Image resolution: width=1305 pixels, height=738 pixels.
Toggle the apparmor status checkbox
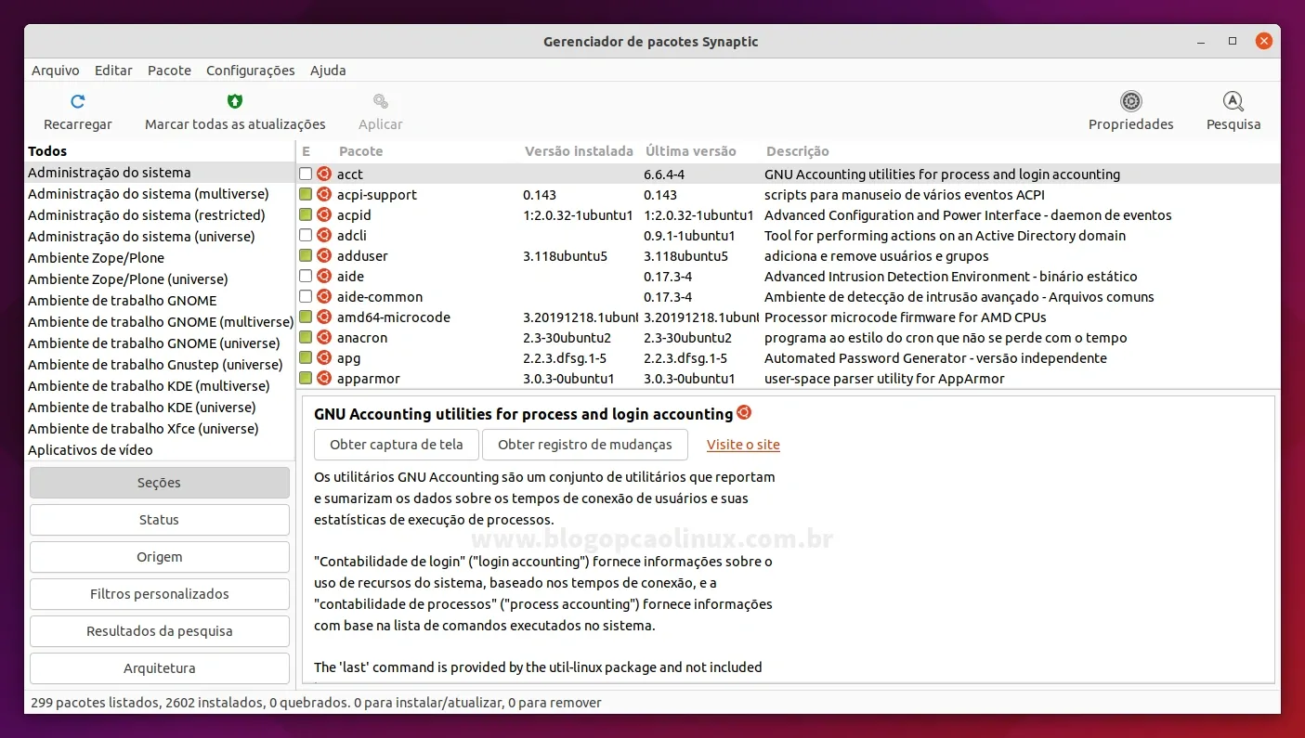point(306,378)
